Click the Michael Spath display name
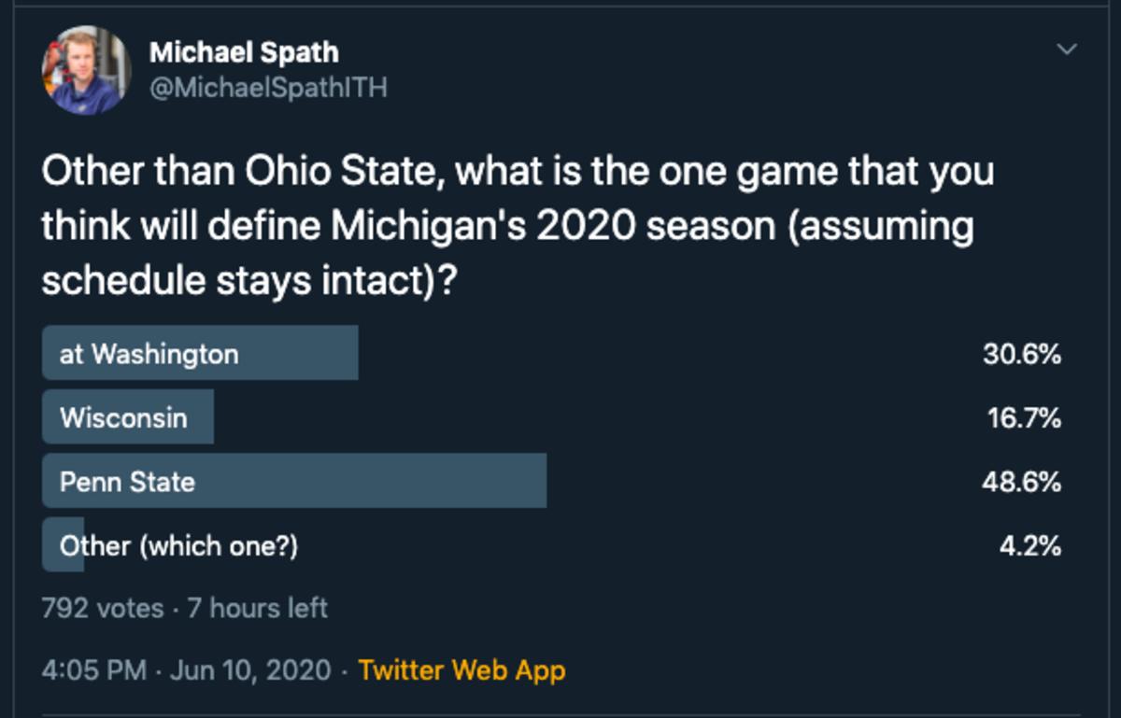Image resolution: width=1121 pixels, height=718 pixels. tap(244, 52)
